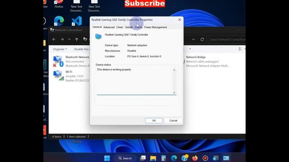289x162 pixels.
Task: Click the Wi-Fi connection label
Action: point(69,72)
